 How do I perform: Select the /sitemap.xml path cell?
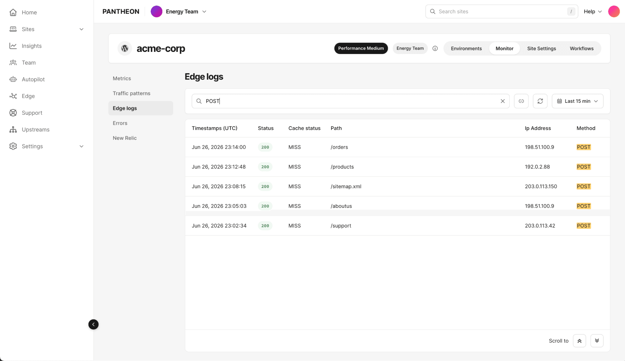346,186
